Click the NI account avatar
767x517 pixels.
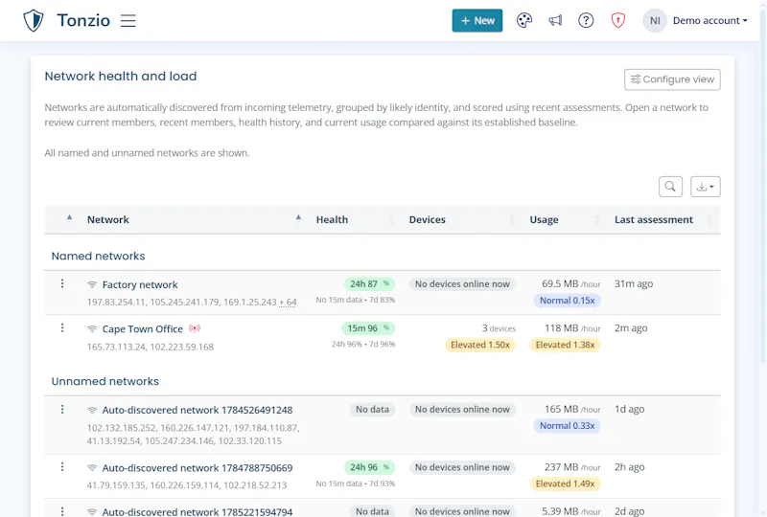pos(655,20)
